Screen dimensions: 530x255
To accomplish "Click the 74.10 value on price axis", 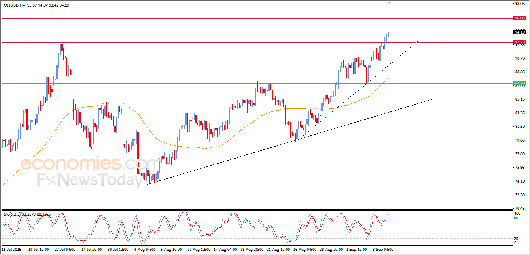I will point(520,181).
